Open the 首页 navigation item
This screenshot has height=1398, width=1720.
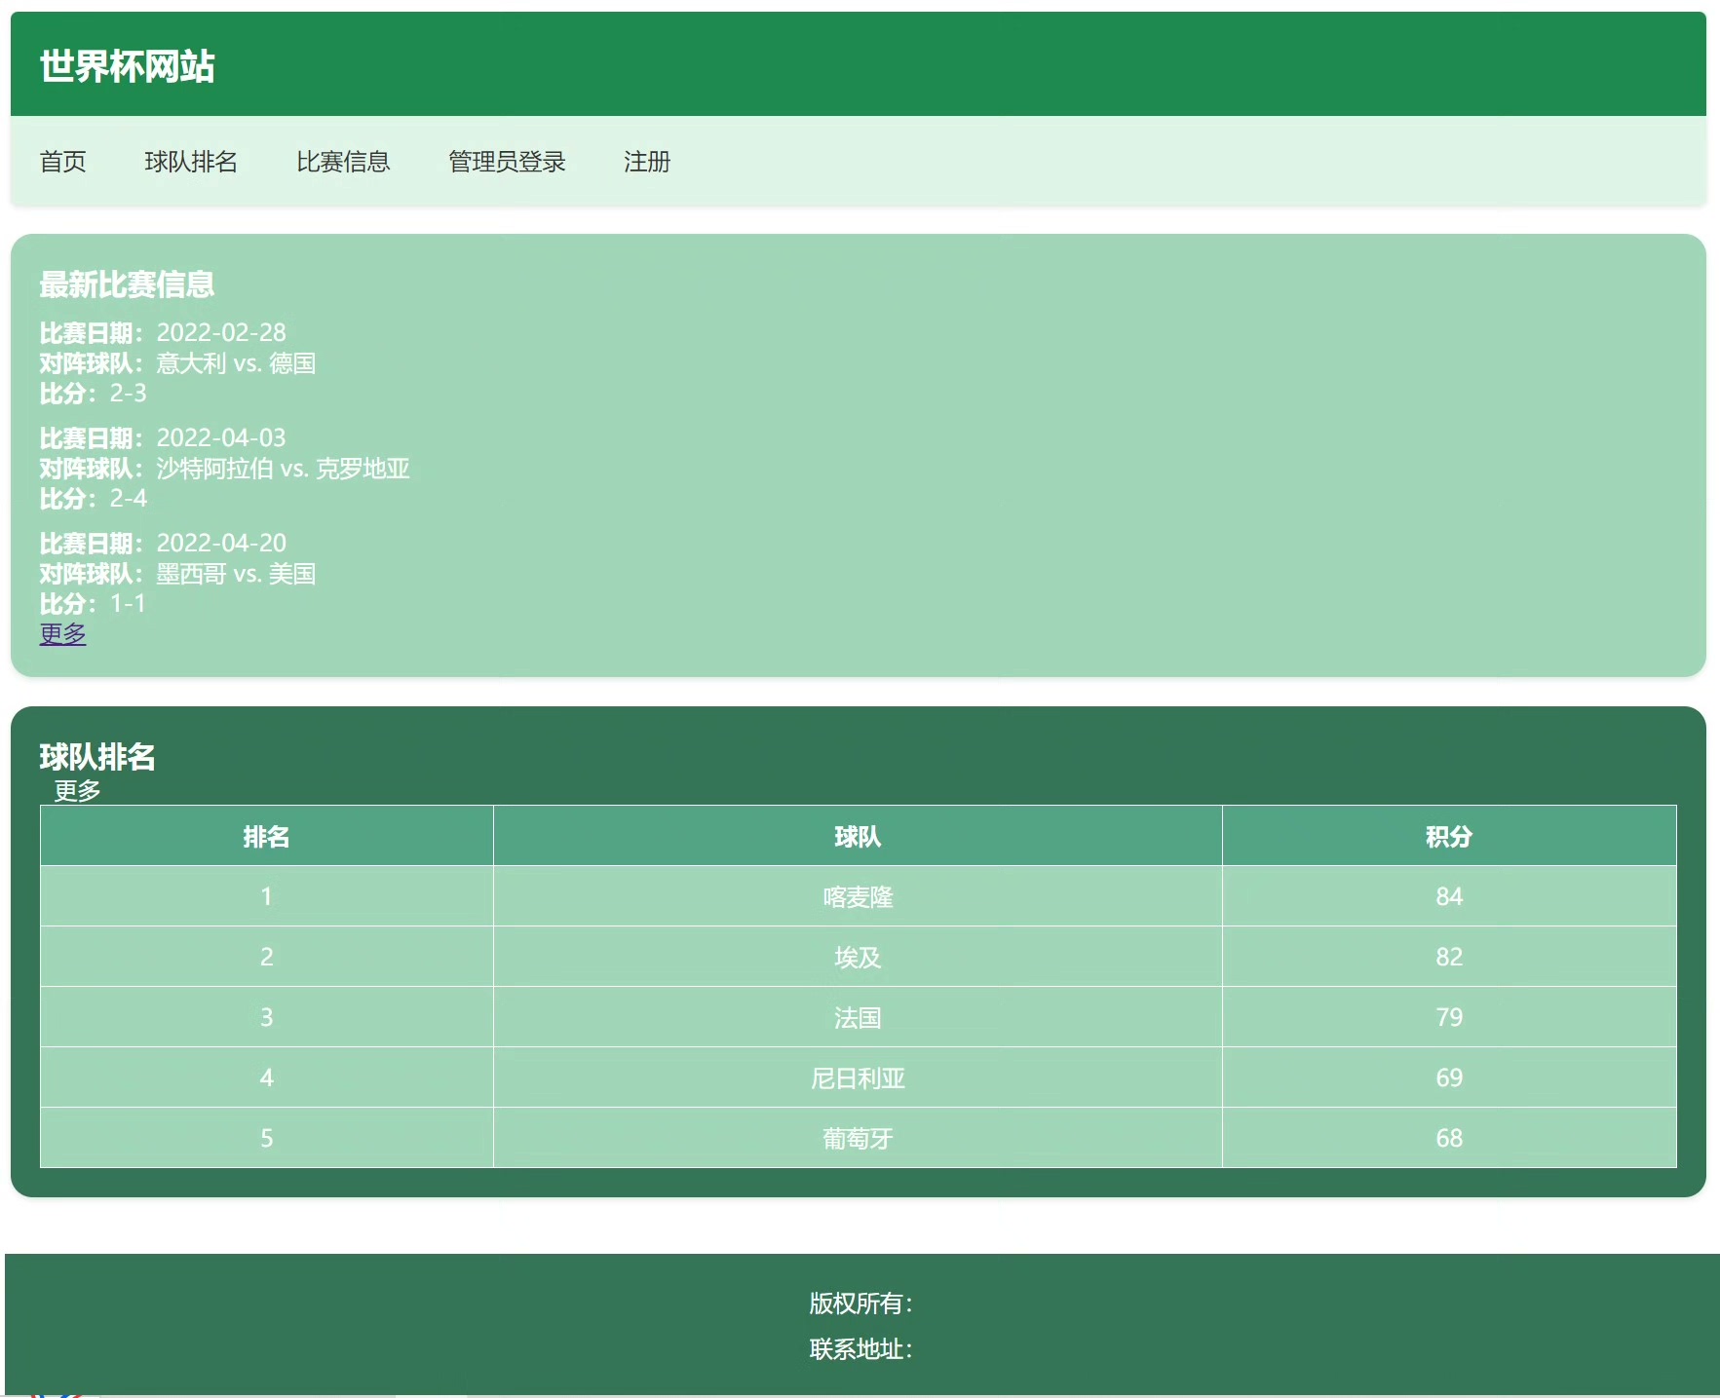[63, 162]
